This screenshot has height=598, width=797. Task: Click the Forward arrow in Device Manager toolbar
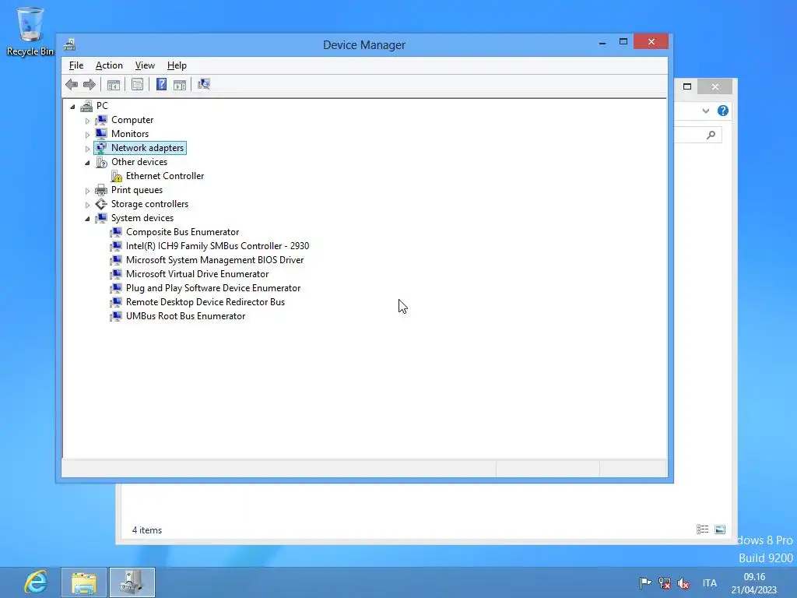coord(90,84)
